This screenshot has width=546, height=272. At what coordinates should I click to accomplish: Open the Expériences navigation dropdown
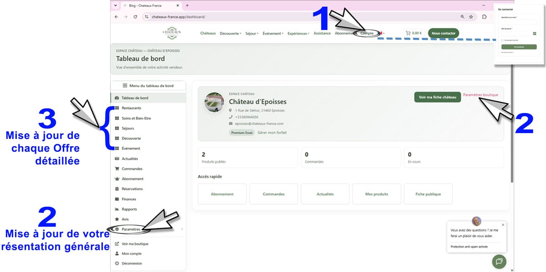(x=298, y=33)
